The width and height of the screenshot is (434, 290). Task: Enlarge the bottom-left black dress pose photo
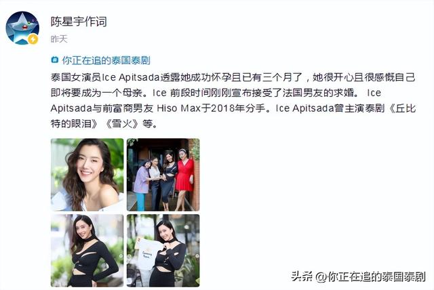click(x=87, y=251)
